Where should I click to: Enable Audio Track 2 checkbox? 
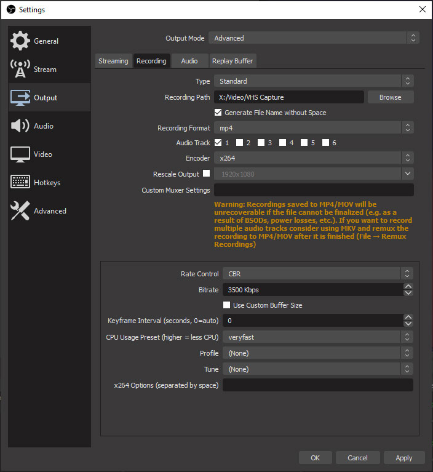point(240,143)
